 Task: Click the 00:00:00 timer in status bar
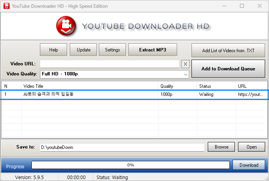(x=76, y=178)
